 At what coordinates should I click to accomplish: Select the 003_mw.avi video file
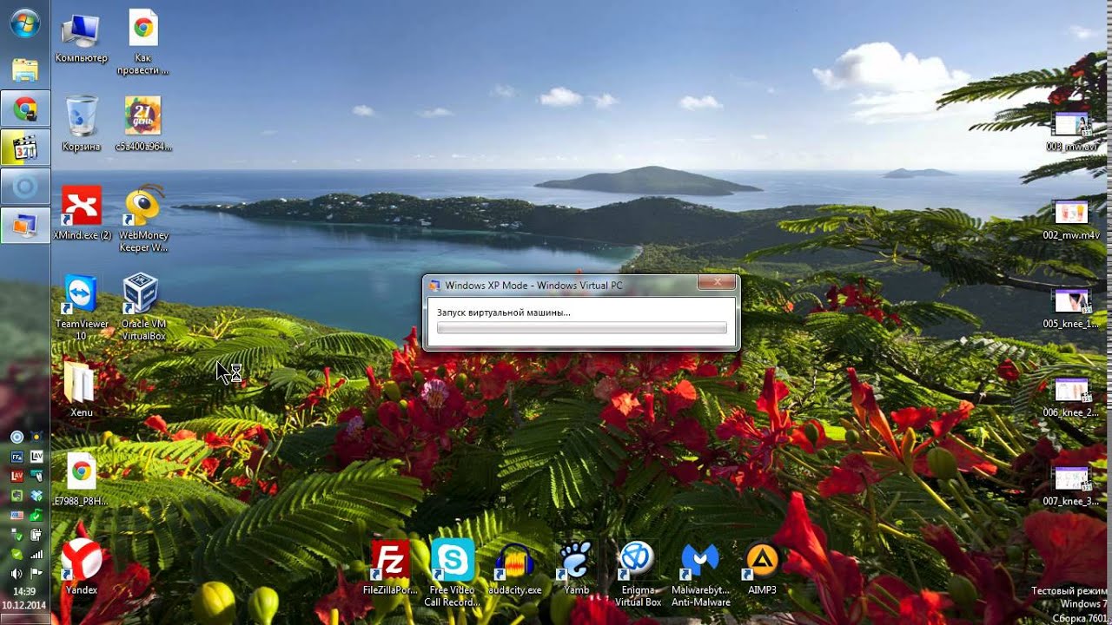(1071, 130)
